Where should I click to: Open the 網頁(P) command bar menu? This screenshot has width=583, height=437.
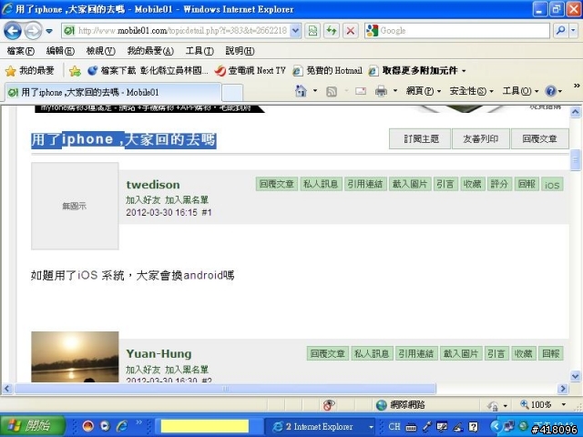[424, 91]
